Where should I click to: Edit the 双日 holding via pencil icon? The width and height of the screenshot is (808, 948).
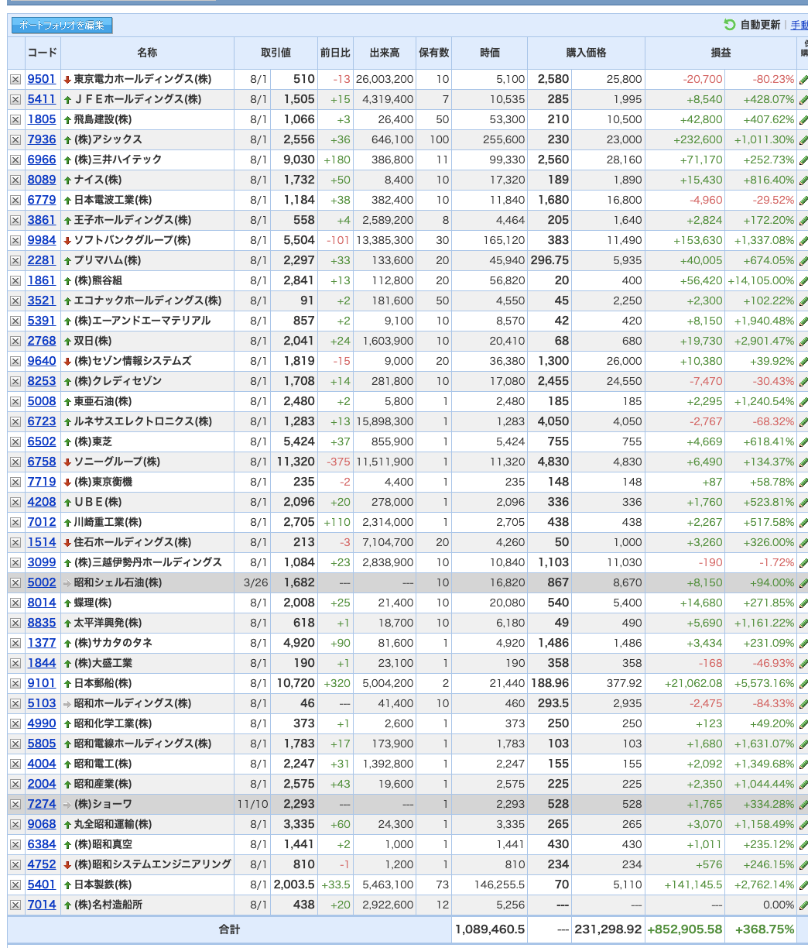tap(803, 341)
